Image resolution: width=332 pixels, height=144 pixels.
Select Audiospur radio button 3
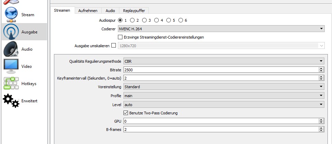point(145,20)
